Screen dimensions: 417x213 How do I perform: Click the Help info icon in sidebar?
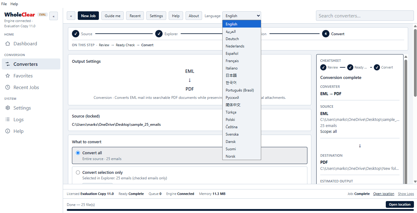[8, 131]
